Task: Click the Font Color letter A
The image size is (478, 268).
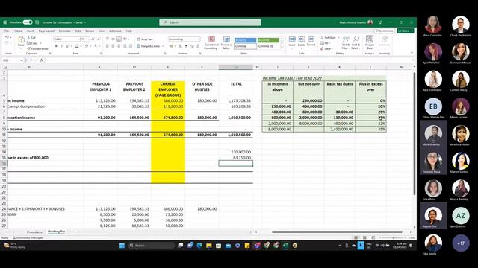Action: [96, 46]
